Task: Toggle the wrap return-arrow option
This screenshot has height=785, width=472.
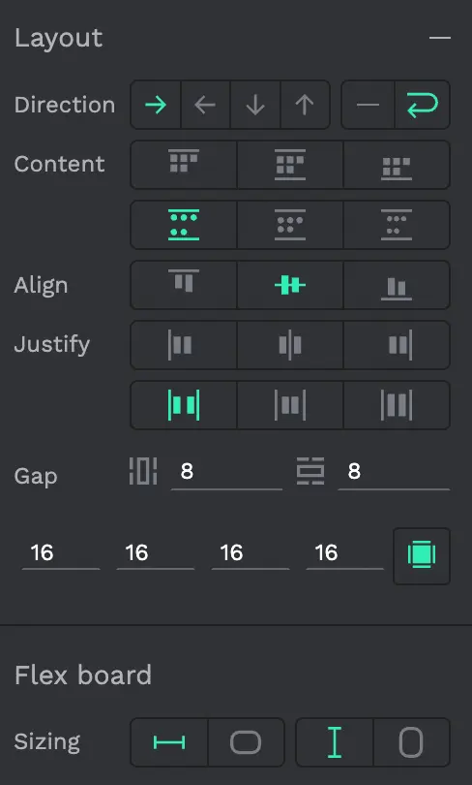Action: pos(423,105)
